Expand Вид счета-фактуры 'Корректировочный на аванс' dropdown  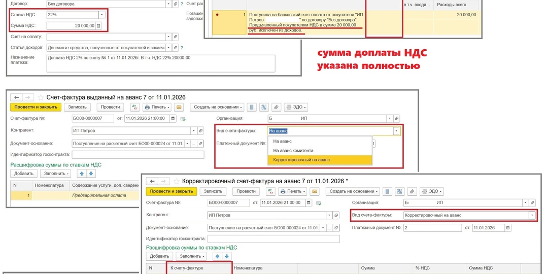532,215
